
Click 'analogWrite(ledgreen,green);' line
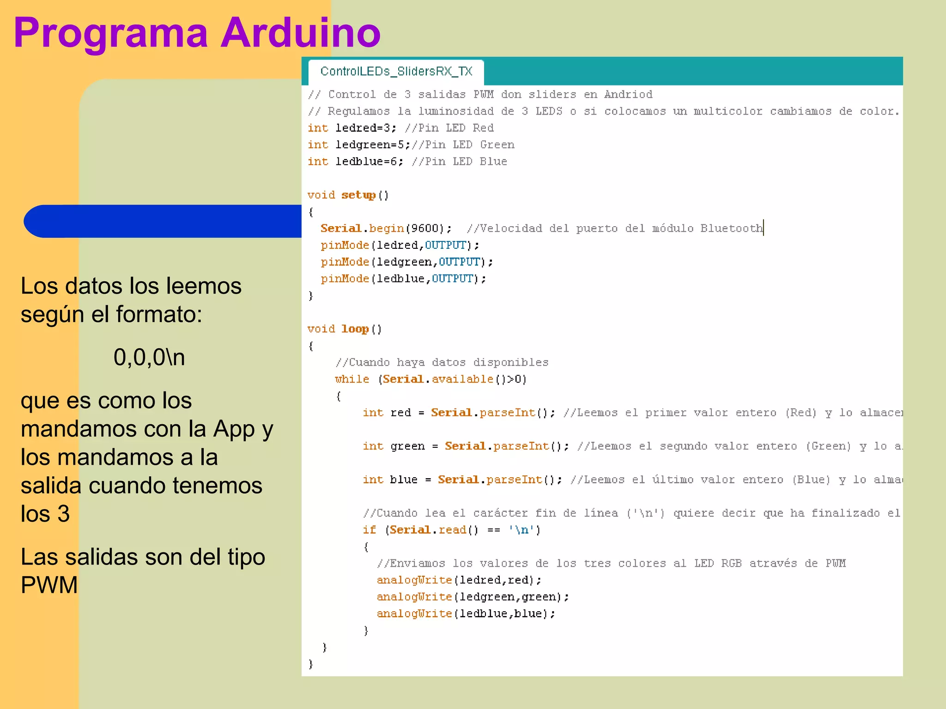tap(473, 597)
